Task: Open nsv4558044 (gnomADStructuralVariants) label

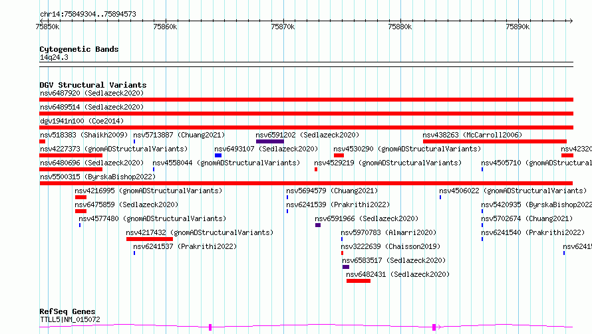Action: click(226, 163)
